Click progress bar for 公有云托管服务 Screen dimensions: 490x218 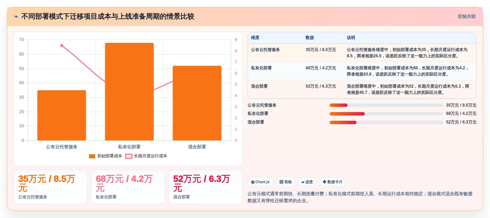[x=386, y=105]
